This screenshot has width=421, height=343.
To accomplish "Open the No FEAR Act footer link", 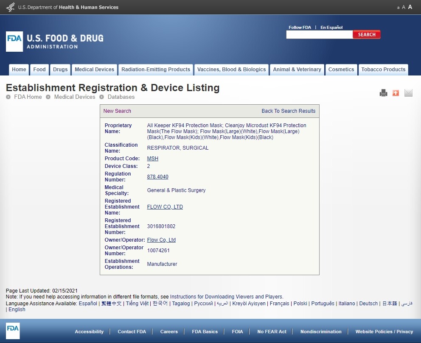I will [x=272, y=332].
